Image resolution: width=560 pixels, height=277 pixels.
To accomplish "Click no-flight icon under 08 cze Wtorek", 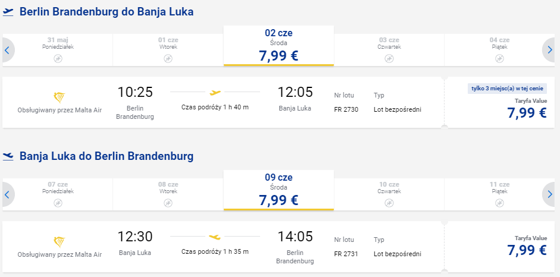I will pyautogui.click(x=168, y=203).
